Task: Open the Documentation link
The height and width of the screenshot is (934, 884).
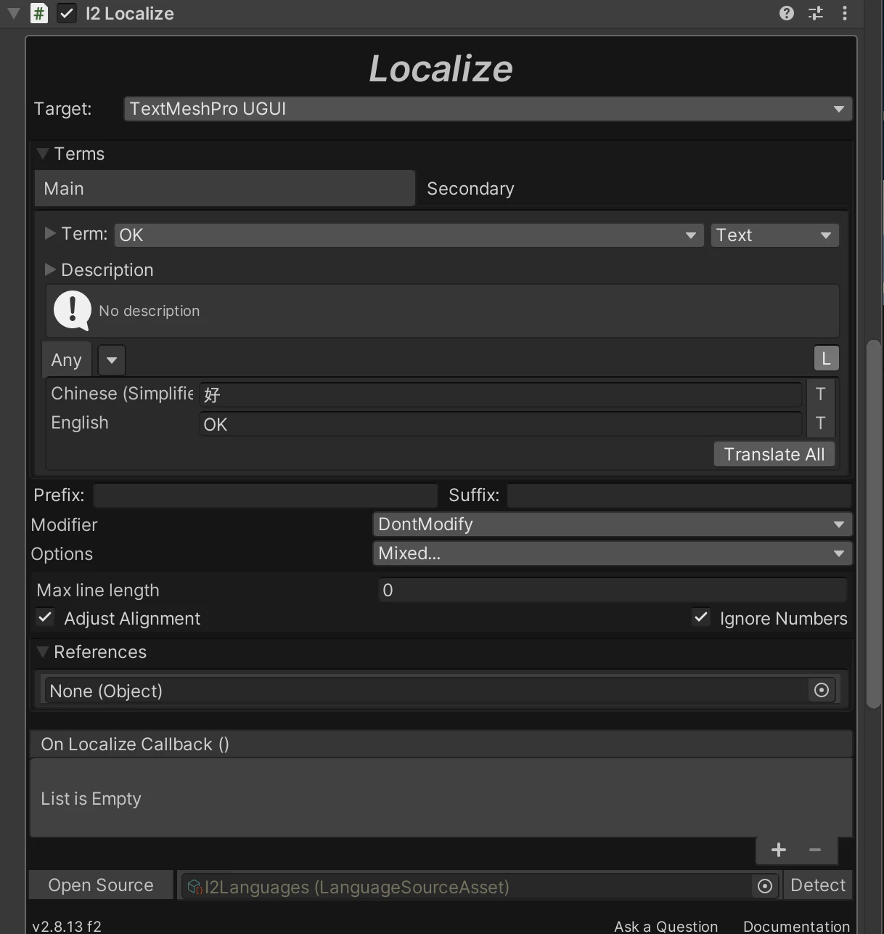Action: (x=797, y=926)
